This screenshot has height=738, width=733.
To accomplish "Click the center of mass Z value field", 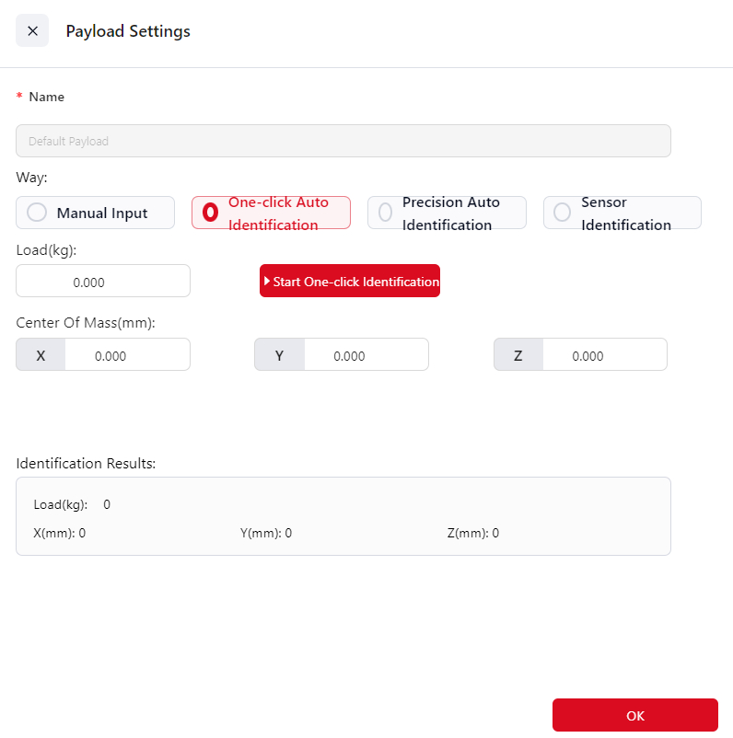I will tap(603, 355).
